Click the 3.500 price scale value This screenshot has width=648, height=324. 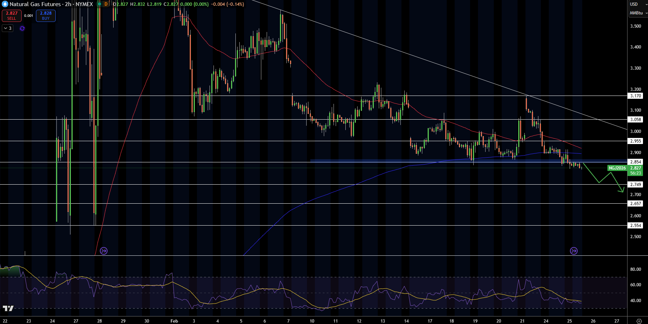tap(635, 26)
